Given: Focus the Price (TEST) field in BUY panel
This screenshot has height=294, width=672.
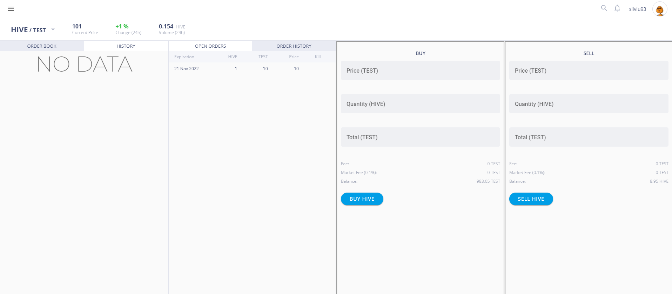Looking at the screenshot, I should 421,70.
